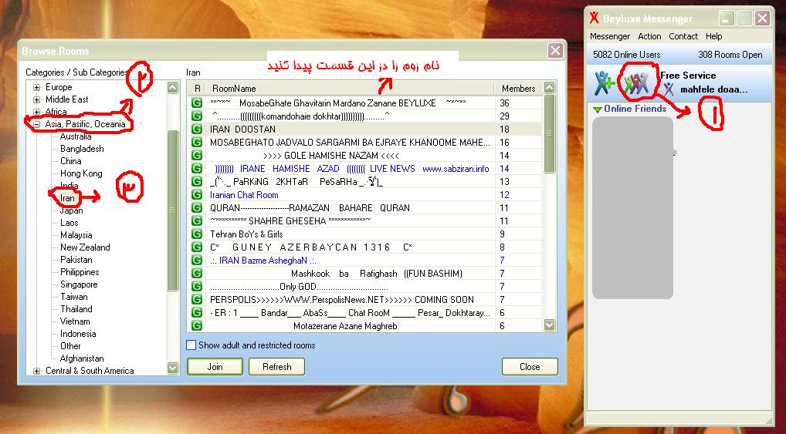Select Hong Kong sub category
The image size is (786, 434).
click(81, 173)
